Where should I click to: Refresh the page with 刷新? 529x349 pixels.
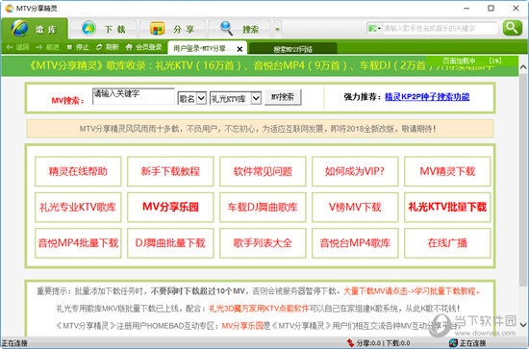click(x=108, y=47)
